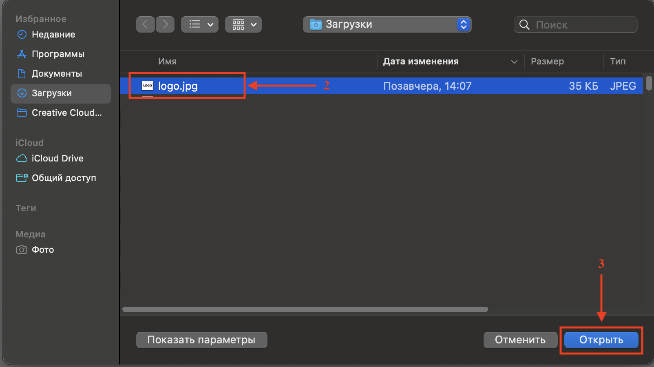Click the Отменить button
Viewport: 654px width, 367px height.
pos(520,340)
